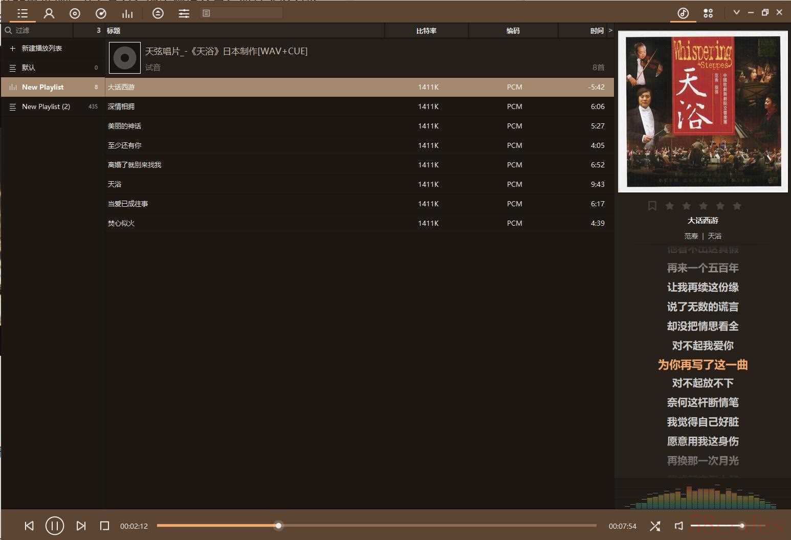Image resolution: width=791 pixels, height=540 pixels.
Task: Open the spectrum bars visualizer icon
Action: point(127,13)
